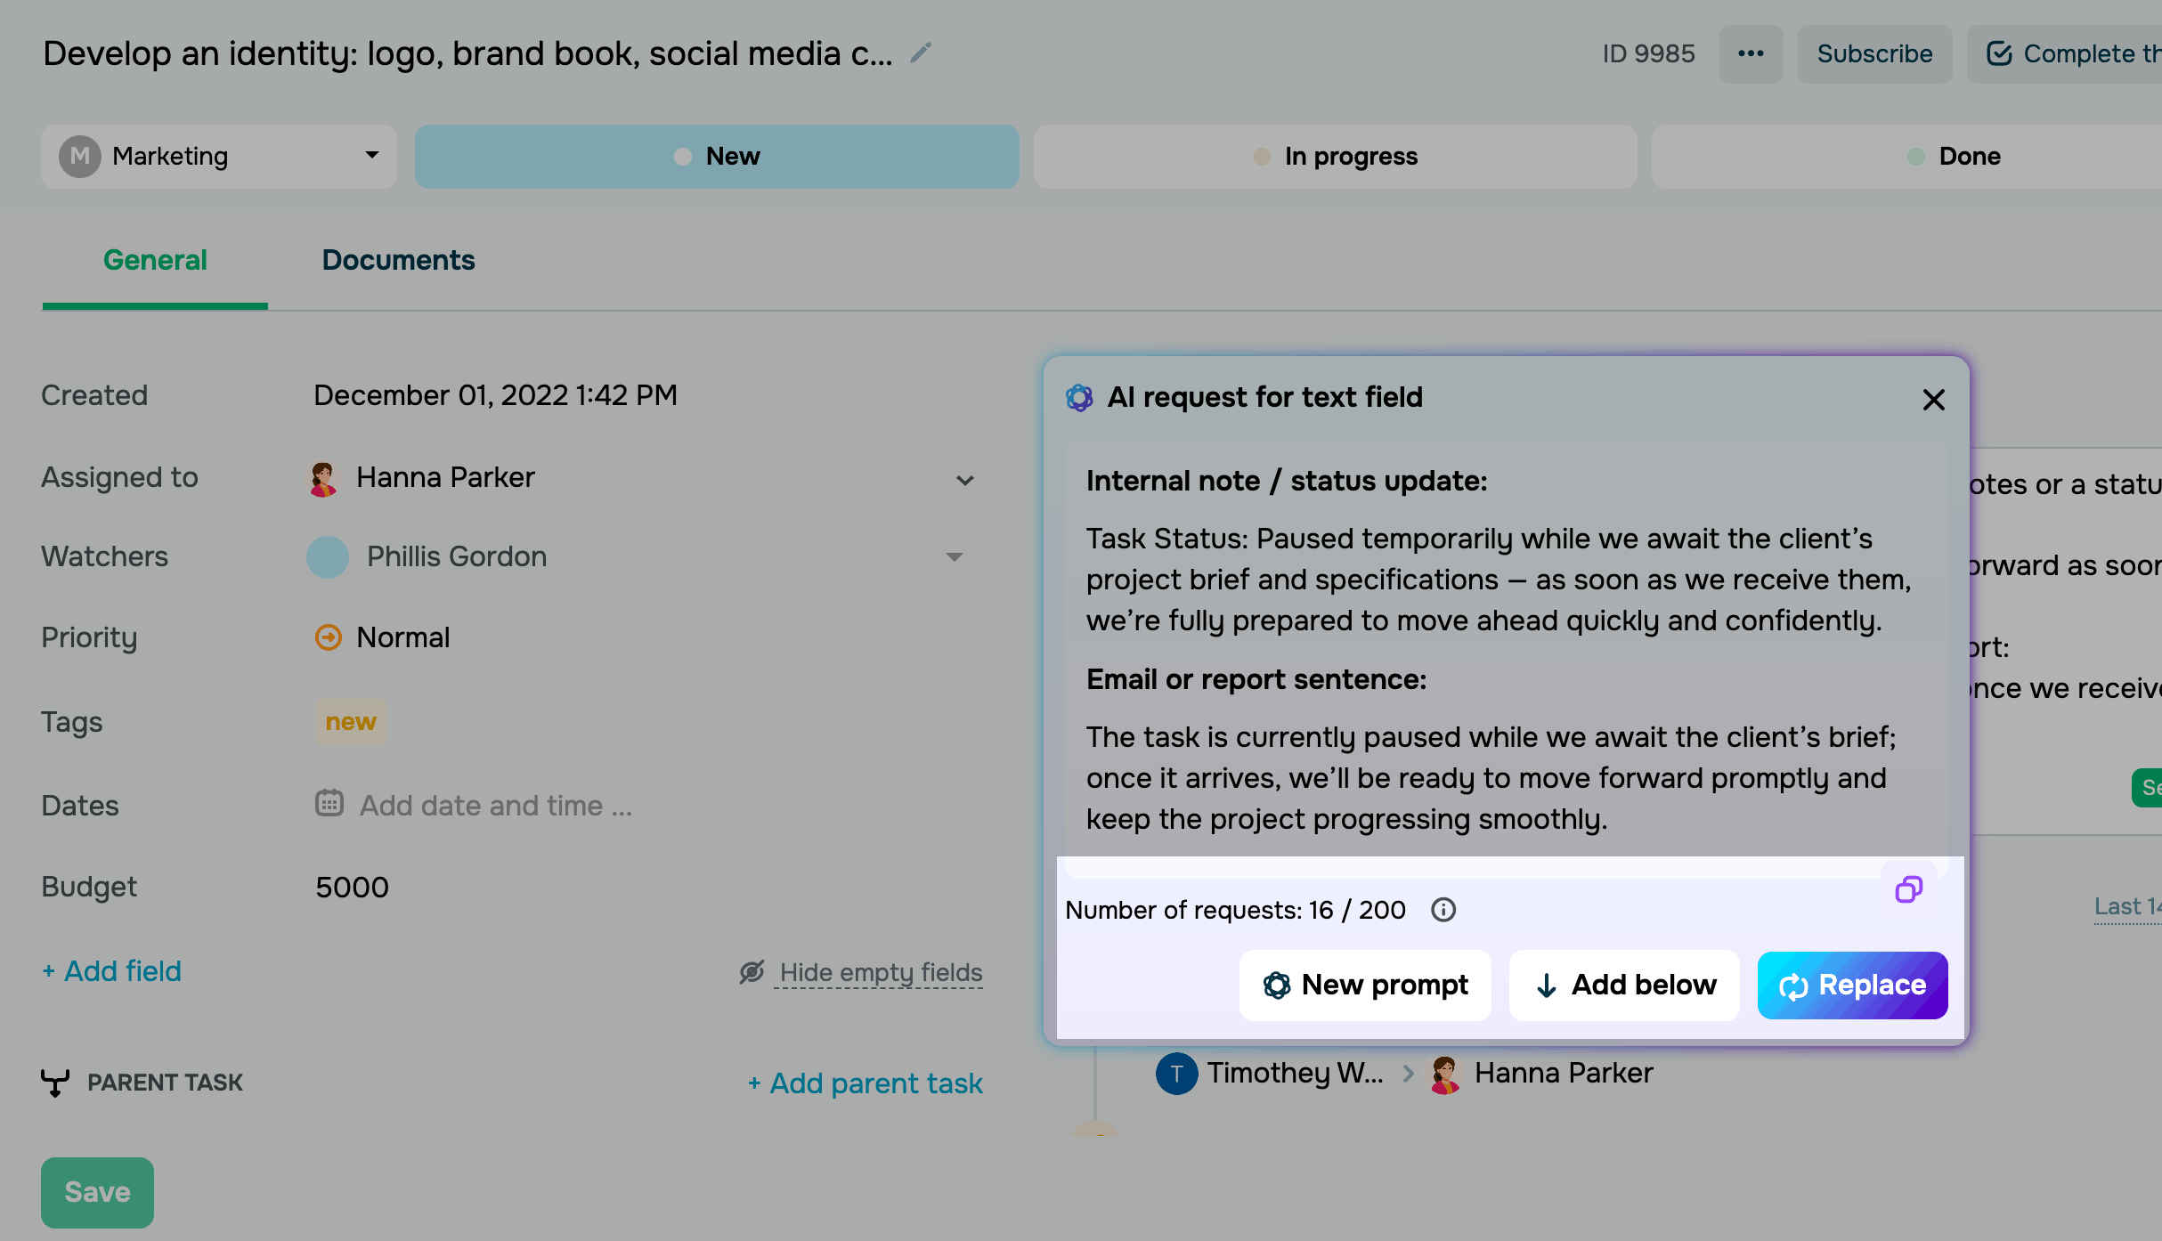Click the calendar icon in Dates row
Screen dimensions: 2162x1241
[x=329, y=804]
